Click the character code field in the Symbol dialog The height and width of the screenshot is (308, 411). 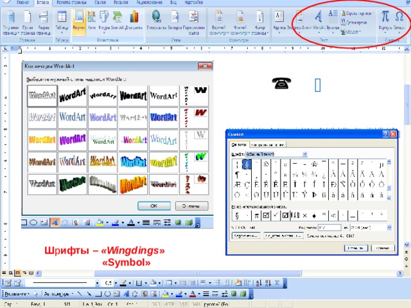click(x=329, y=228)
